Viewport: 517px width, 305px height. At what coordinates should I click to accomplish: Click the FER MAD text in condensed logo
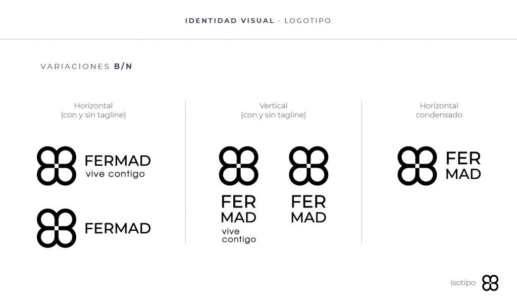[463, 166]
